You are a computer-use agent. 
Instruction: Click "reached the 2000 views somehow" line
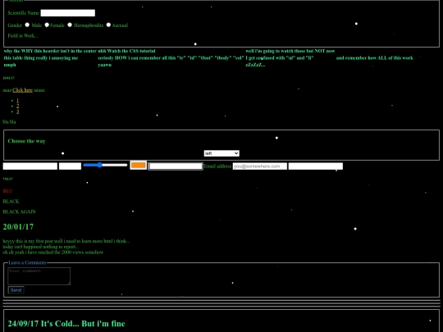[x=53, y=252]
